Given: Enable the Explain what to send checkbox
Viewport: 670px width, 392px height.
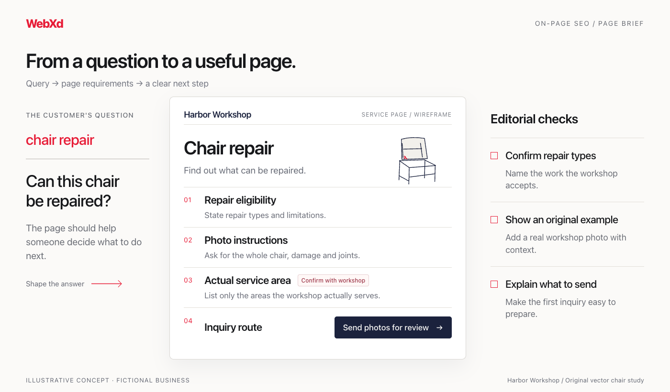Looking at the screenshot, I should tap(494, 284).
